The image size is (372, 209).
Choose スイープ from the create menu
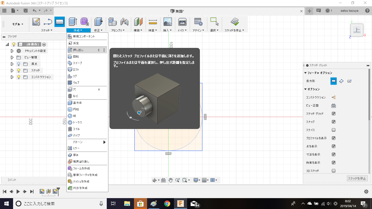(x=87, y=63)
